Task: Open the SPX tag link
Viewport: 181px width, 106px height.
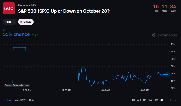Action: point(34,6)
